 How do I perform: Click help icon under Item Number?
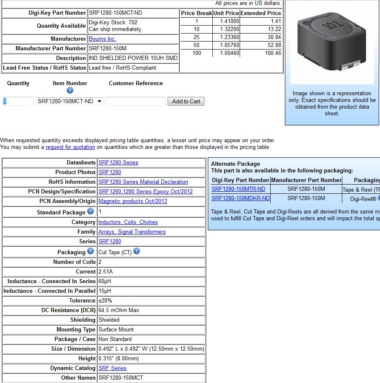[x=70, y=90]
